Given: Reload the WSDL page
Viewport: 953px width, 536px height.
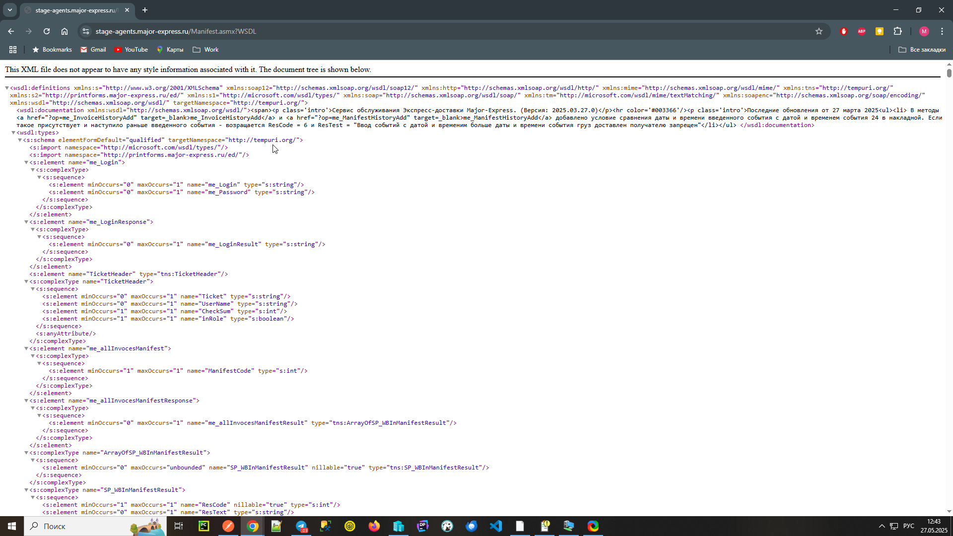Looking at the screenshot, I should (x=47, y=31).
